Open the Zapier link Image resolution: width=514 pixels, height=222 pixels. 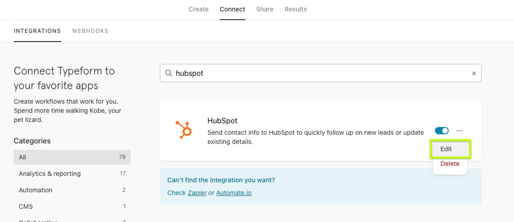[x=197, y=193]
